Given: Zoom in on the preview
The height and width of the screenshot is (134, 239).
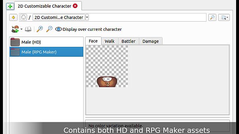Looking at the screenshot, I should point(39,29).
